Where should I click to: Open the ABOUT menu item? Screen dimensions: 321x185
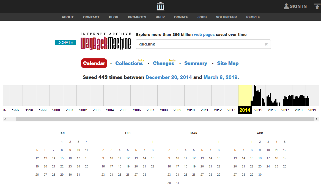(68, 17)
